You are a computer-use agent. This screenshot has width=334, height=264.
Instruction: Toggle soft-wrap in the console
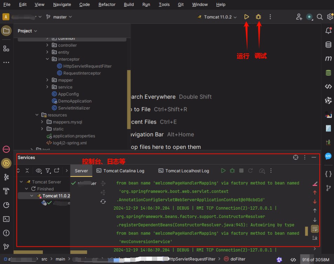[x=315, y=229]
